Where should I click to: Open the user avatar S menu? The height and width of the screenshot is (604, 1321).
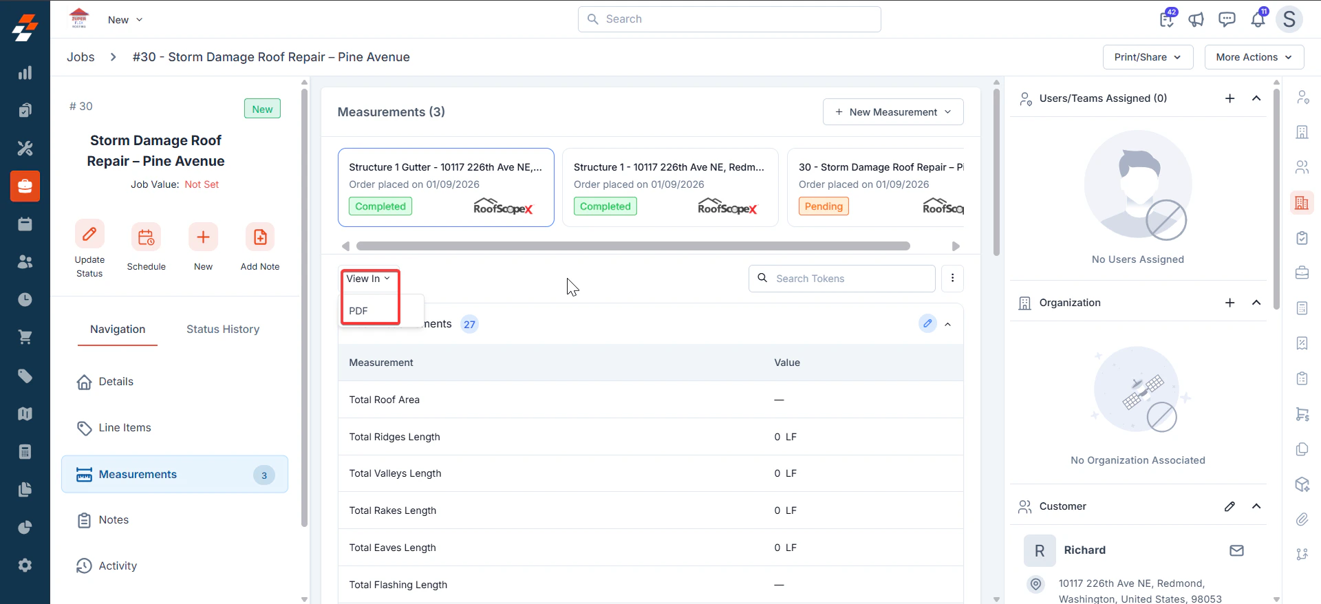point(1289,19)
